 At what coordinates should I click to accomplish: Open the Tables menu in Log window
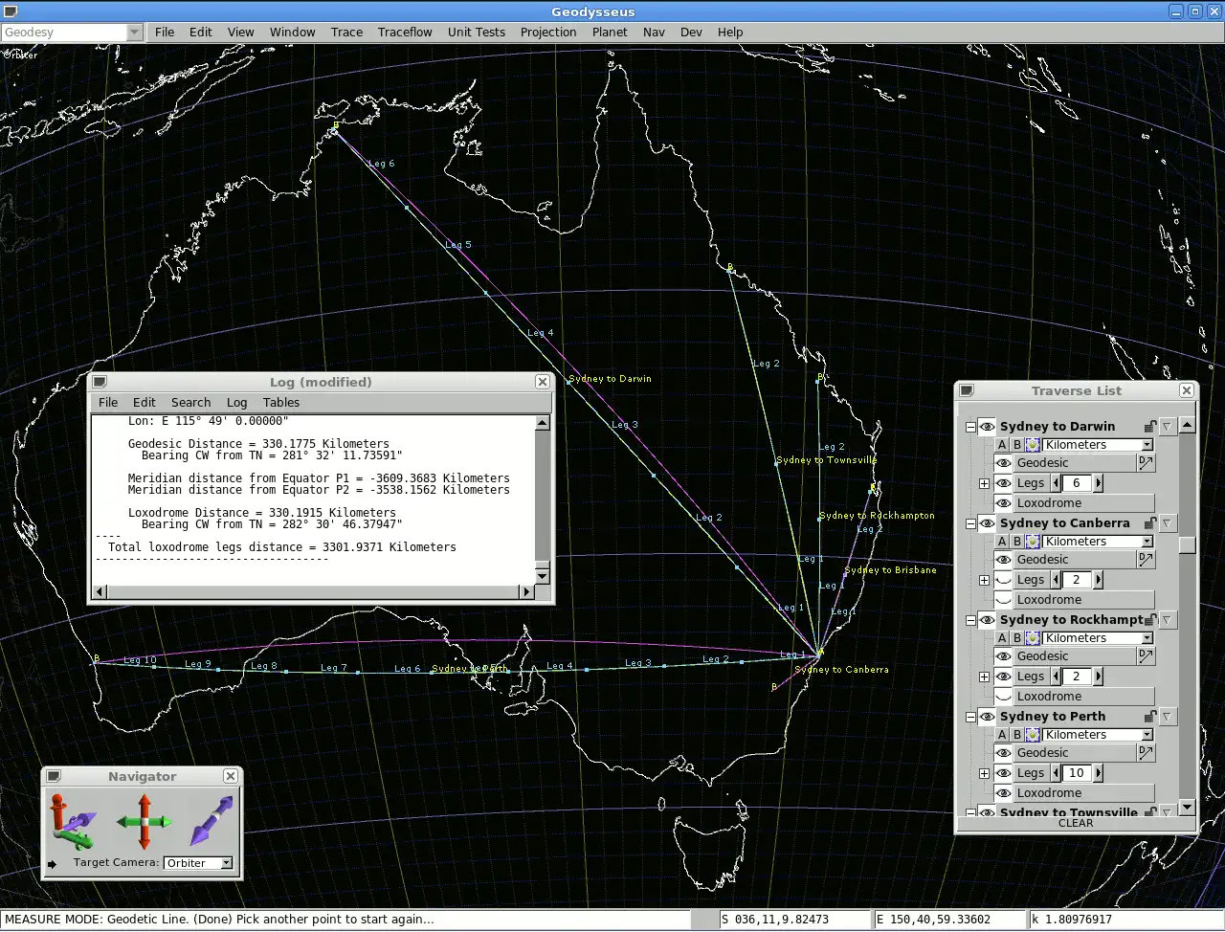[281, 403]
